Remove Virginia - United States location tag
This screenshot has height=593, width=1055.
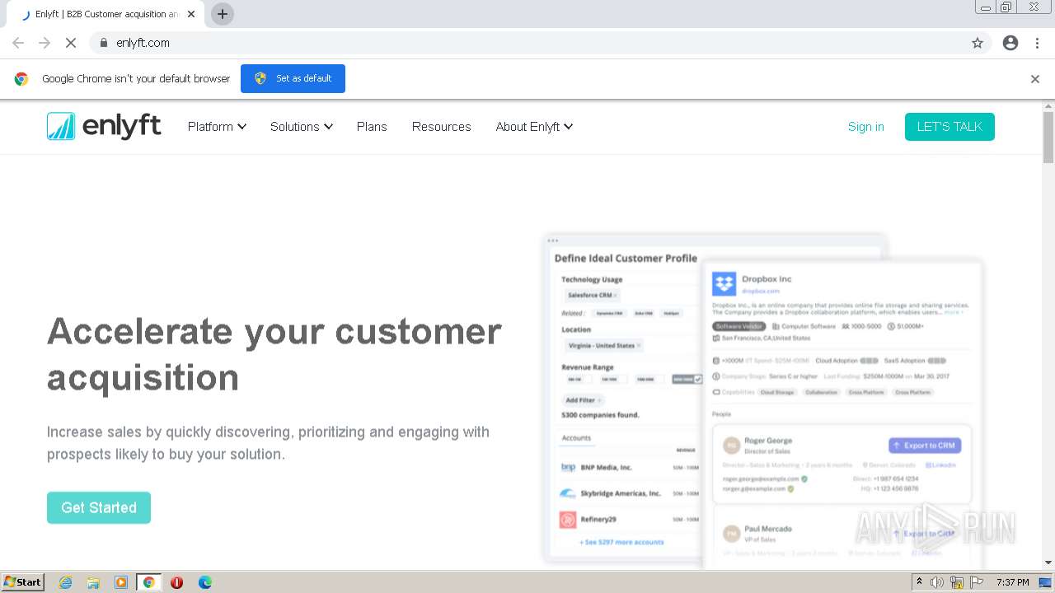tap(638, 346)
